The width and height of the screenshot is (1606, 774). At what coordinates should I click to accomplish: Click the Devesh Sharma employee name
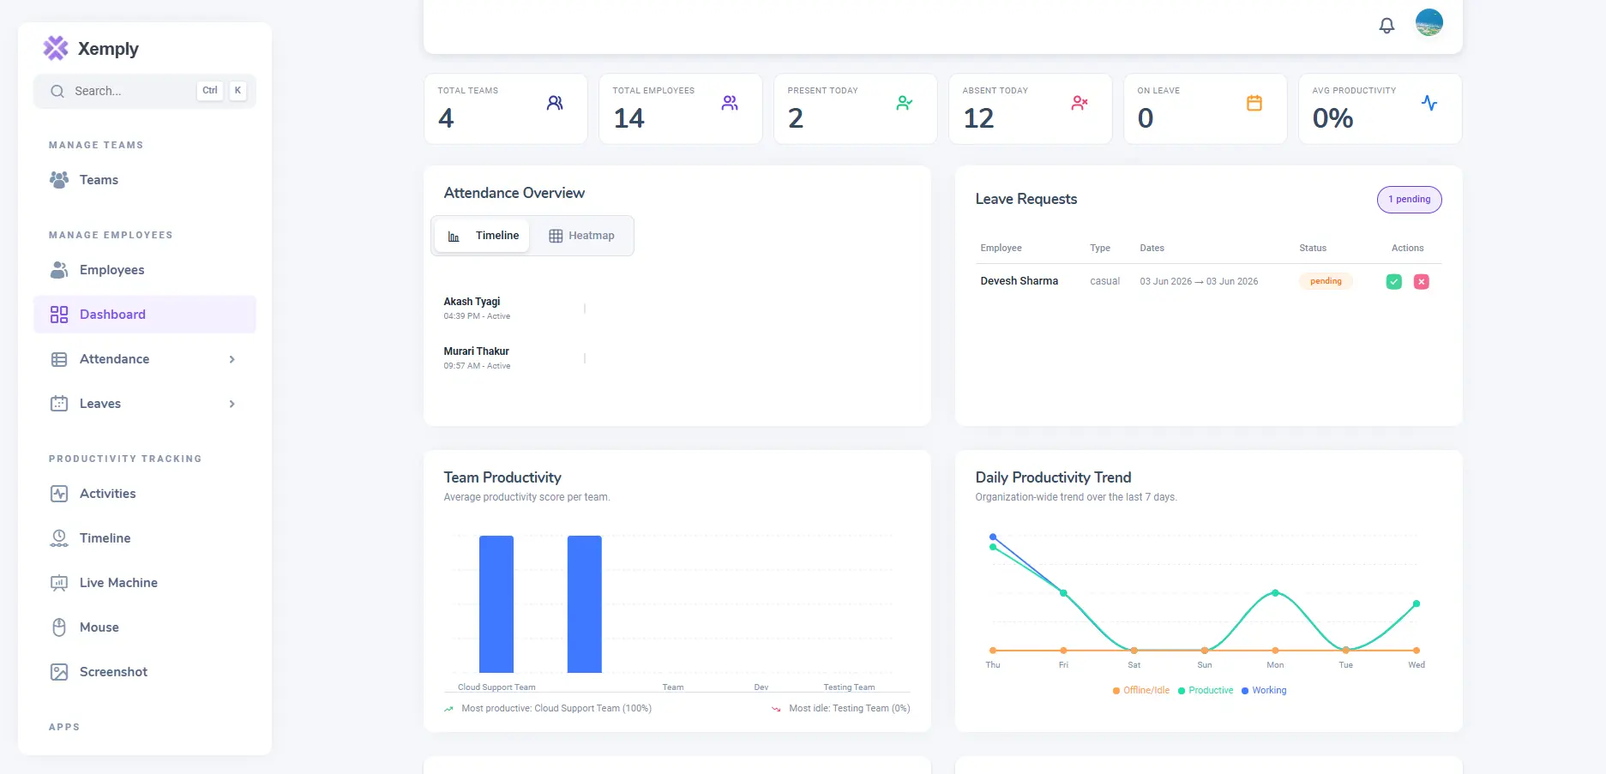pyautogui.click(x=1019, y=281)
